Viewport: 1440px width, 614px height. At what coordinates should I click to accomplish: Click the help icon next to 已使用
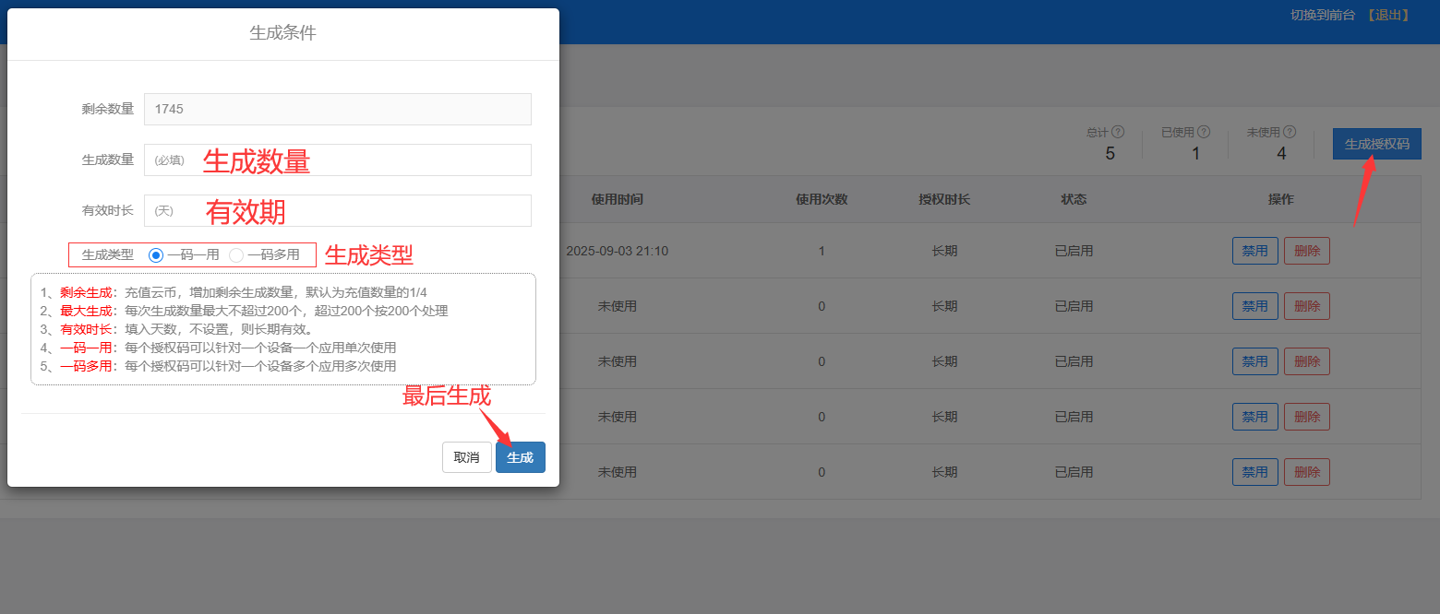[x=1204, y=133]
